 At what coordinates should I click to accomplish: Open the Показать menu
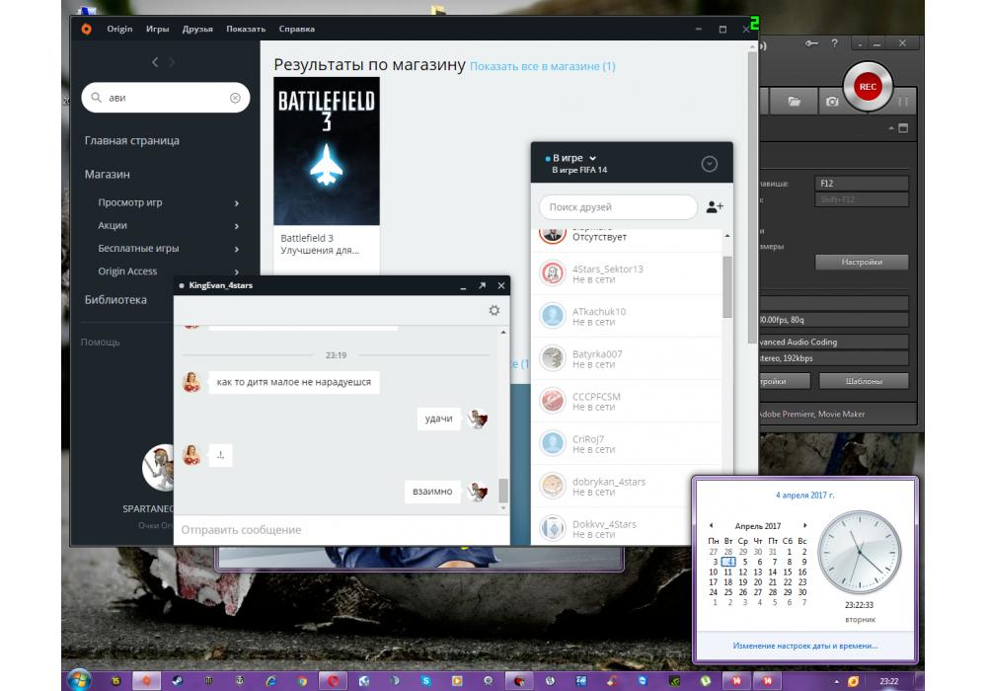pyautogui.click(x=246, y=29)
